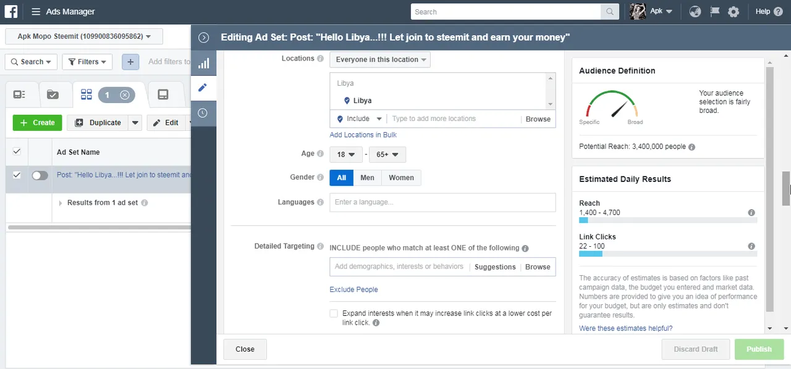The image size is (791, 369).
Task: Open the Ads Manager hamburger menu
Action: [36, 12]
